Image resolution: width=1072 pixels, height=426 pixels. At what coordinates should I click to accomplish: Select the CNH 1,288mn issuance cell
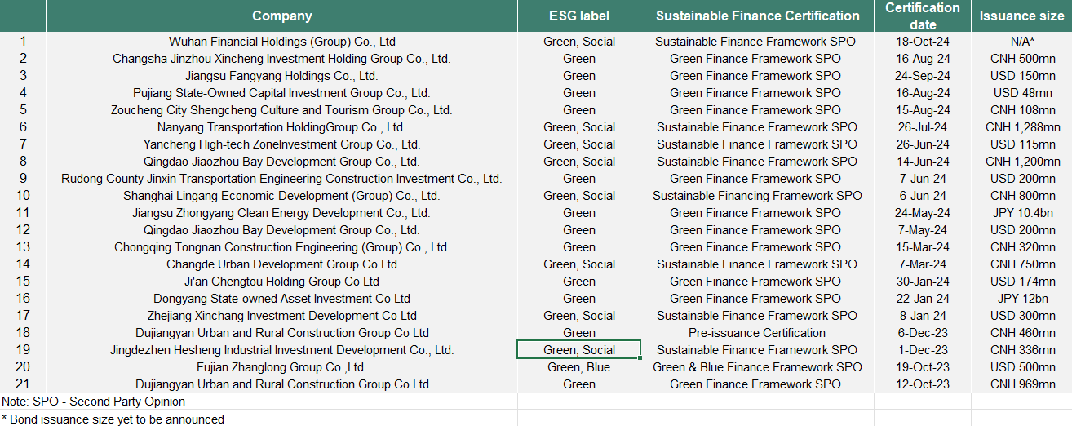(x=1021, y=127)
